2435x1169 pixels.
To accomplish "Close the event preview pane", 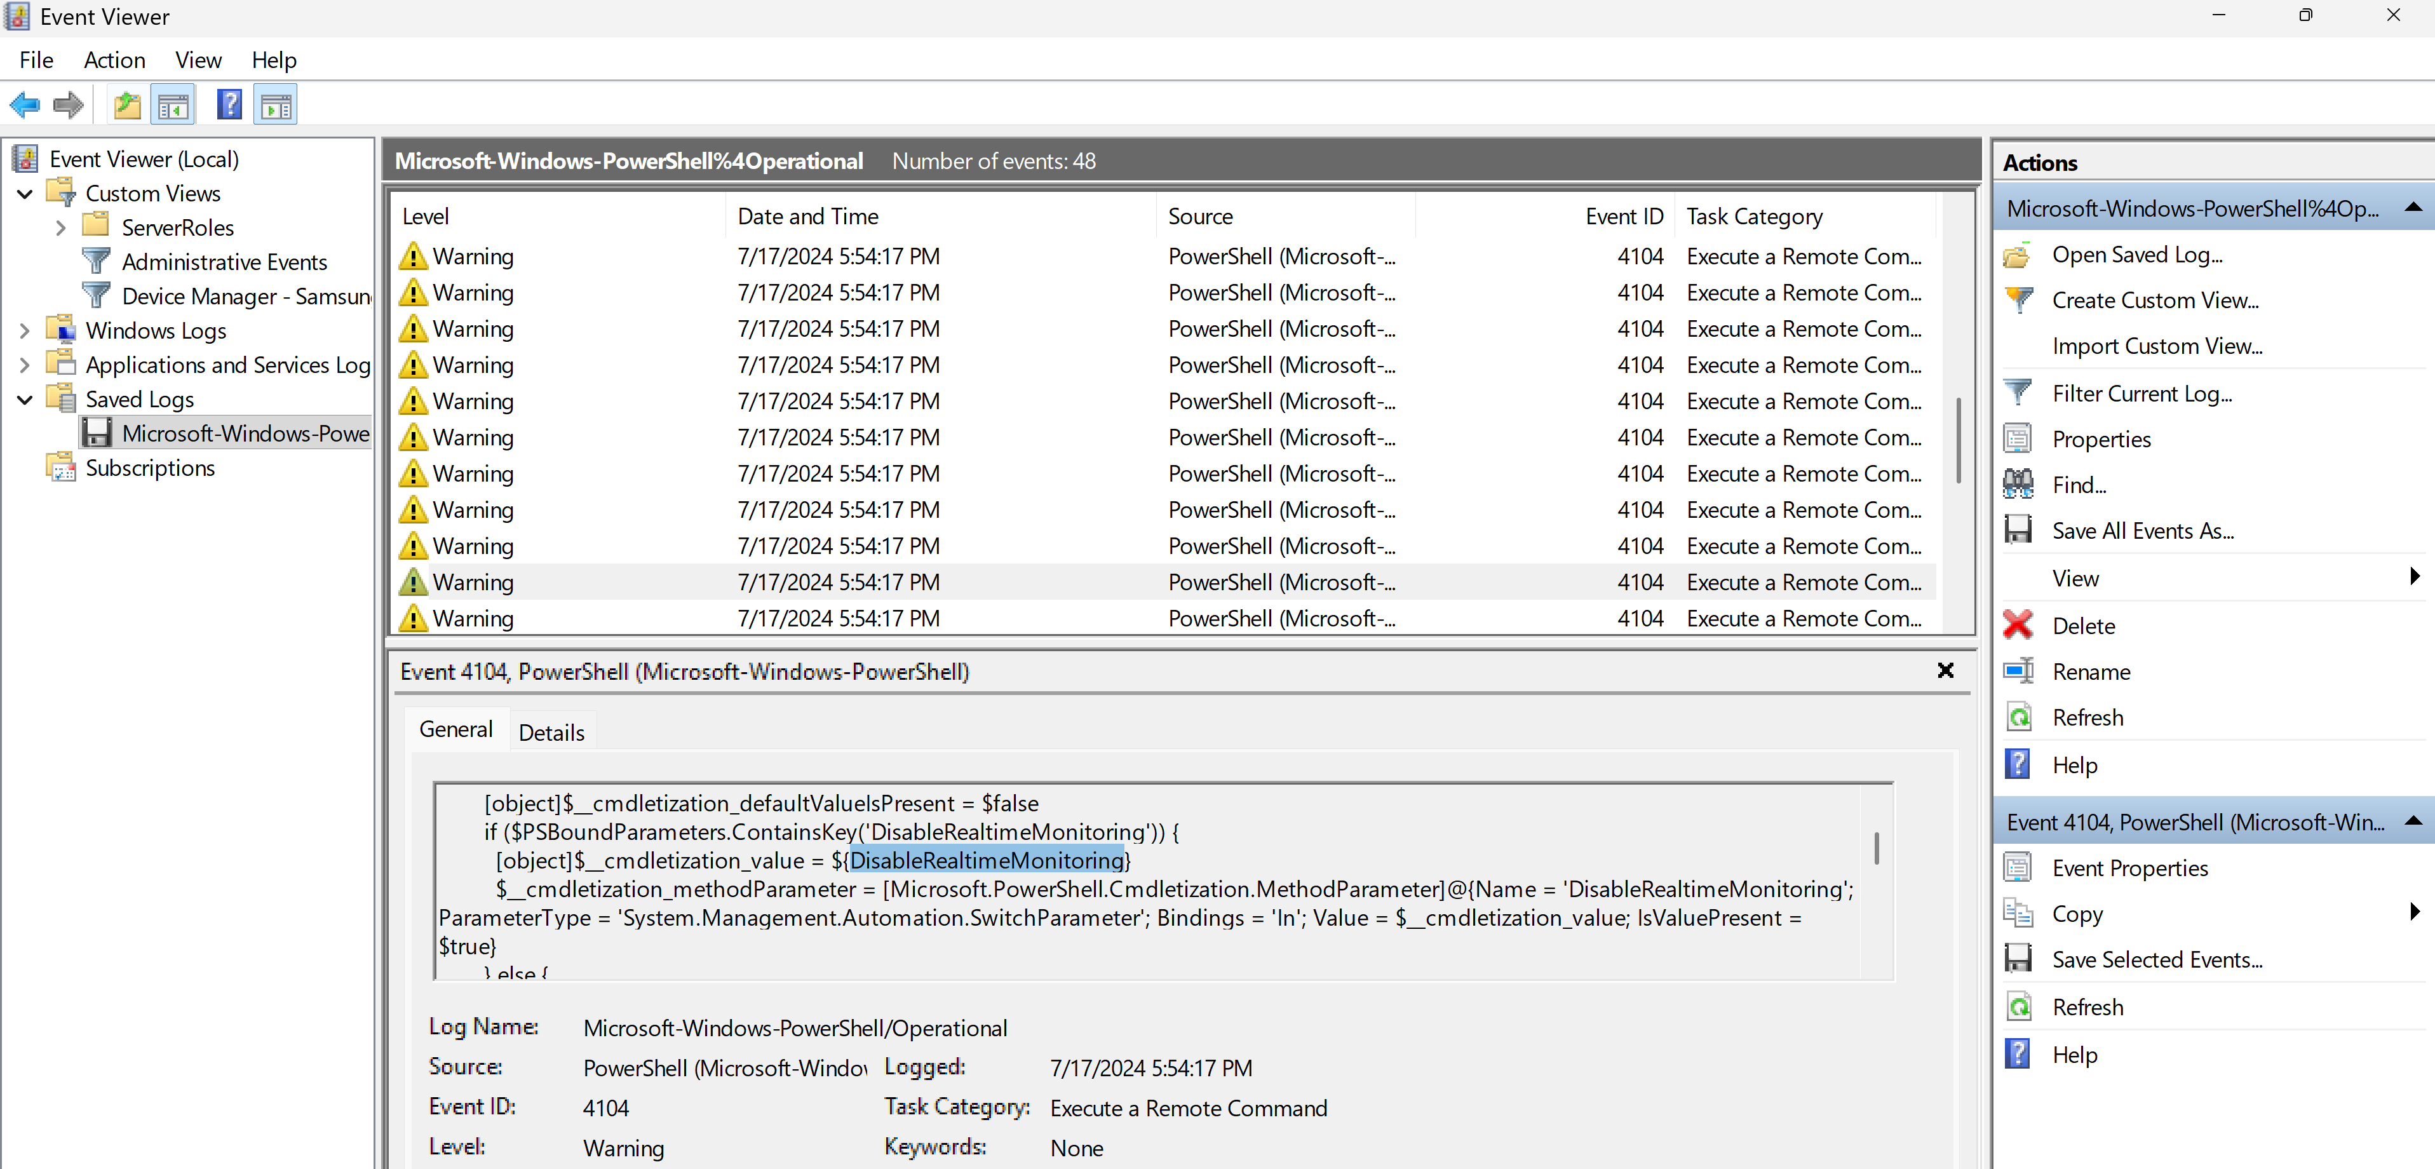I will [1945, 670].
